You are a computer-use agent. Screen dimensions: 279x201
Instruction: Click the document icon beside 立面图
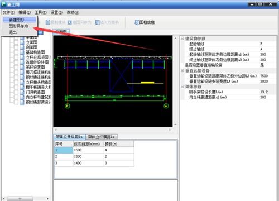(x=22, y=42)
